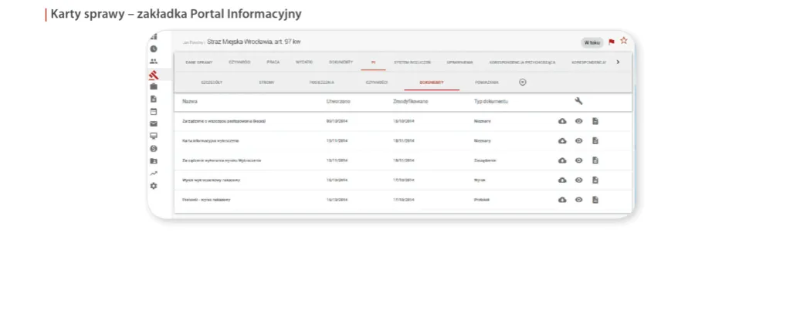The height and width of the screenshot is (310, 790).
Task: Sort by the Typ dokumentu column header
Action: [x=491, y=102]
